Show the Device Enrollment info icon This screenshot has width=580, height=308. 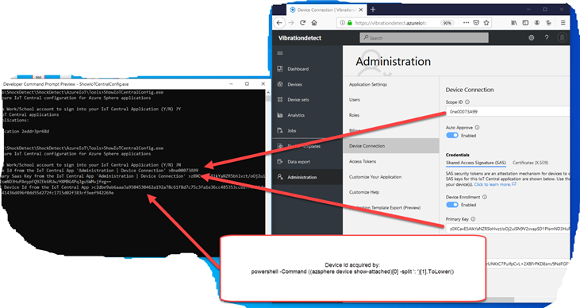click(485, 197)
